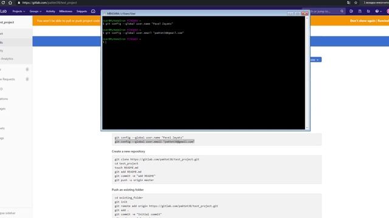This screenshot has height=218, width=389.
Task: Click the git commit -m "add README" line
Action: click(x=135, y=176)
